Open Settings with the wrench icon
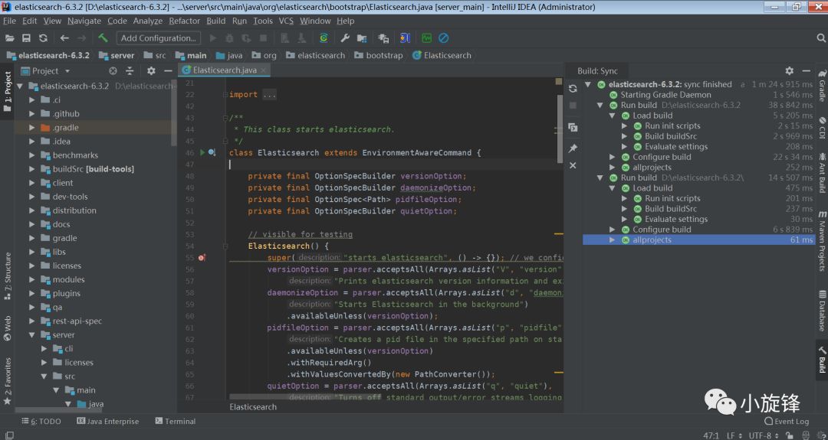828x440 pixels. click(345, 37)
